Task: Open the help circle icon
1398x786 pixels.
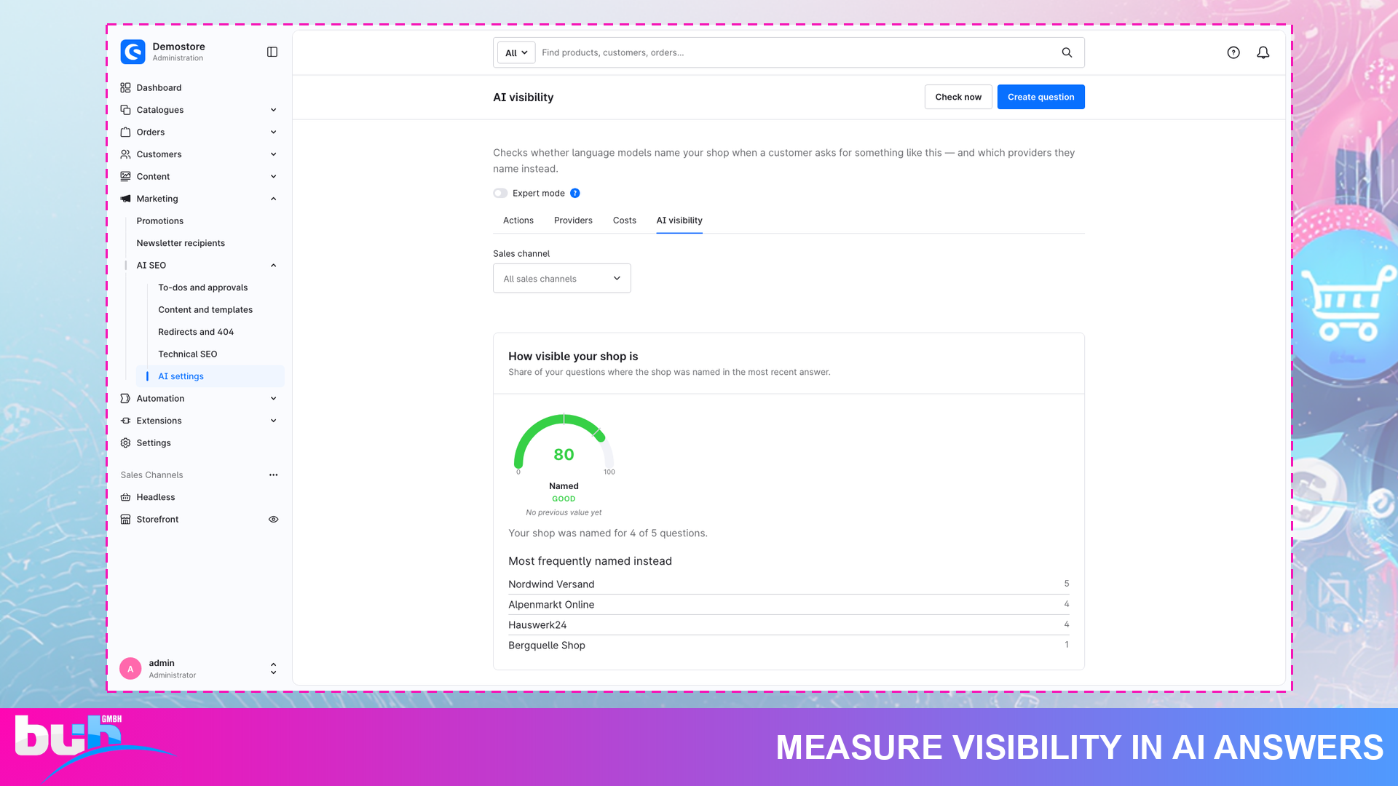Action: point(1233,52)
